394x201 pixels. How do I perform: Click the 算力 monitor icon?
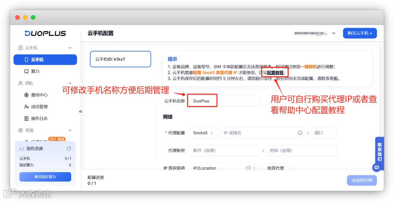pos(26,71)
